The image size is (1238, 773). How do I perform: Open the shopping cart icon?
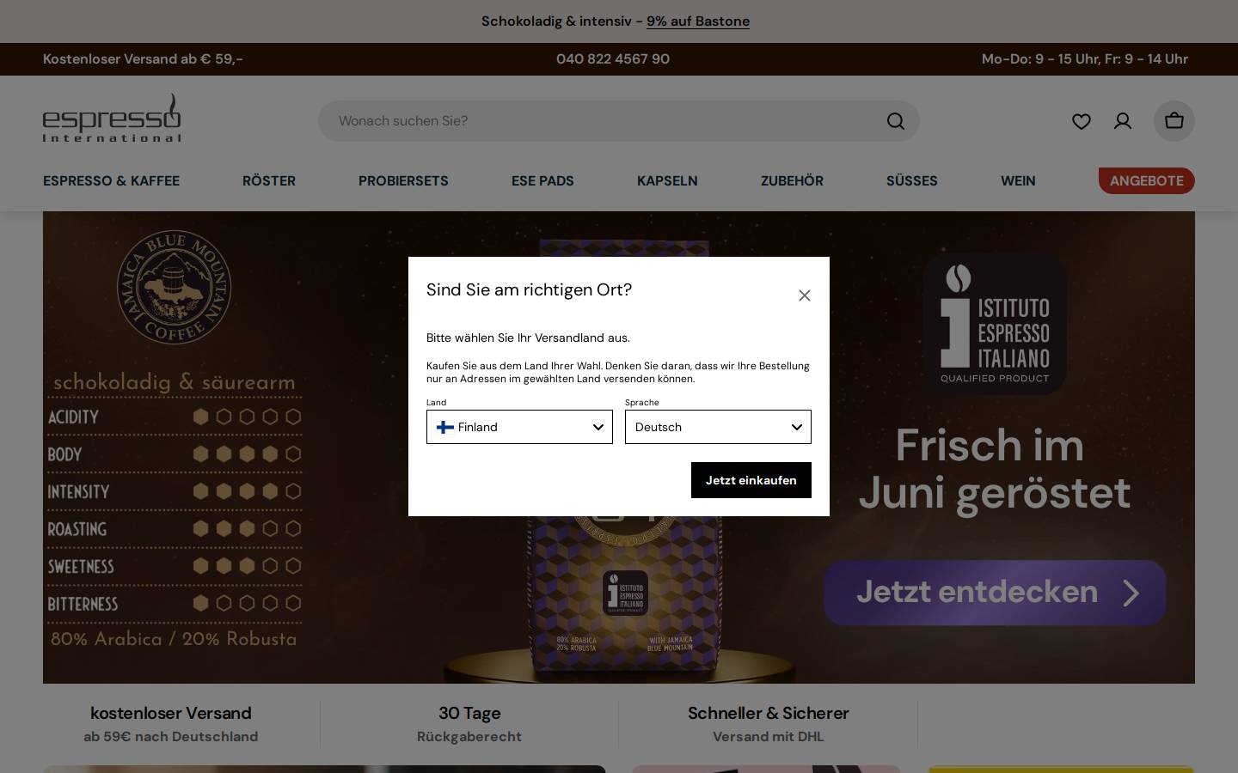[1174, 121]
